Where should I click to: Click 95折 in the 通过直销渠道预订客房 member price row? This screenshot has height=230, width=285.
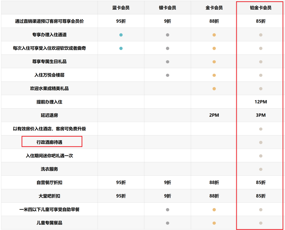tap(121, 21)
